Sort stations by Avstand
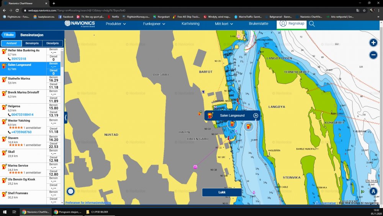 point(11,43)
